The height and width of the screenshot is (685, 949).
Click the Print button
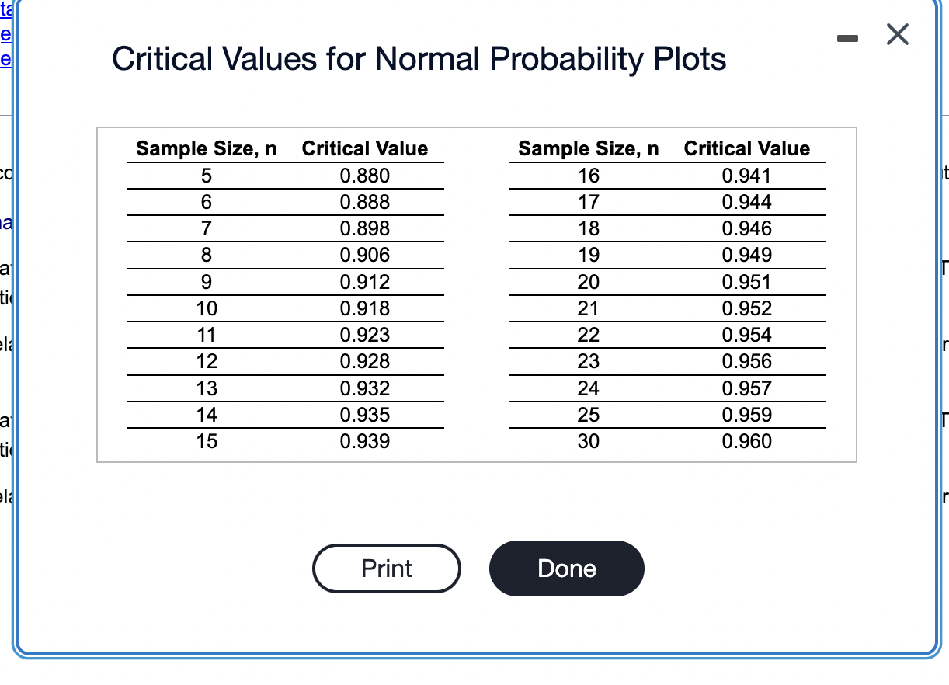(387, 569)
